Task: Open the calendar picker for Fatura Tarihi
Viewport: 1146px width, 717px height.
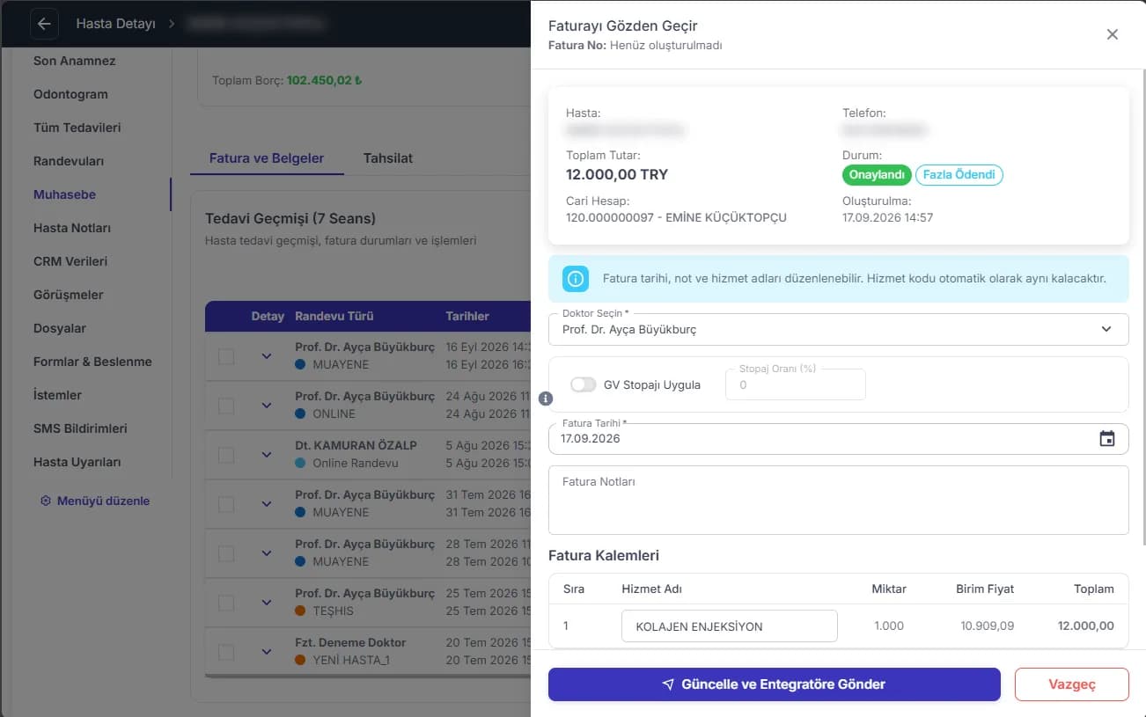Action: 1107,438
